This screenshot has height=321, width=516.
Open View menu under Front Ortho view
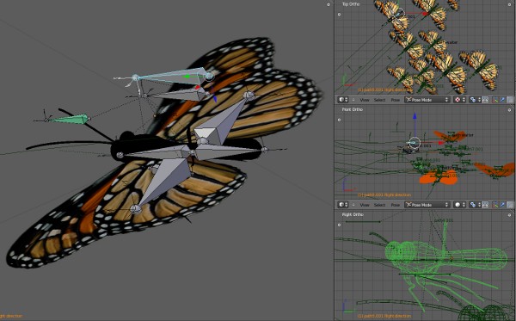365,205
